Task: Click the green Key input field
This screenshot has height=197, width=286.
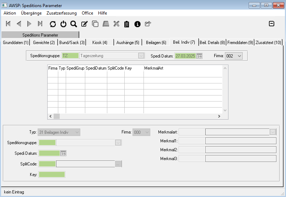Action: [x=52, y=174]
